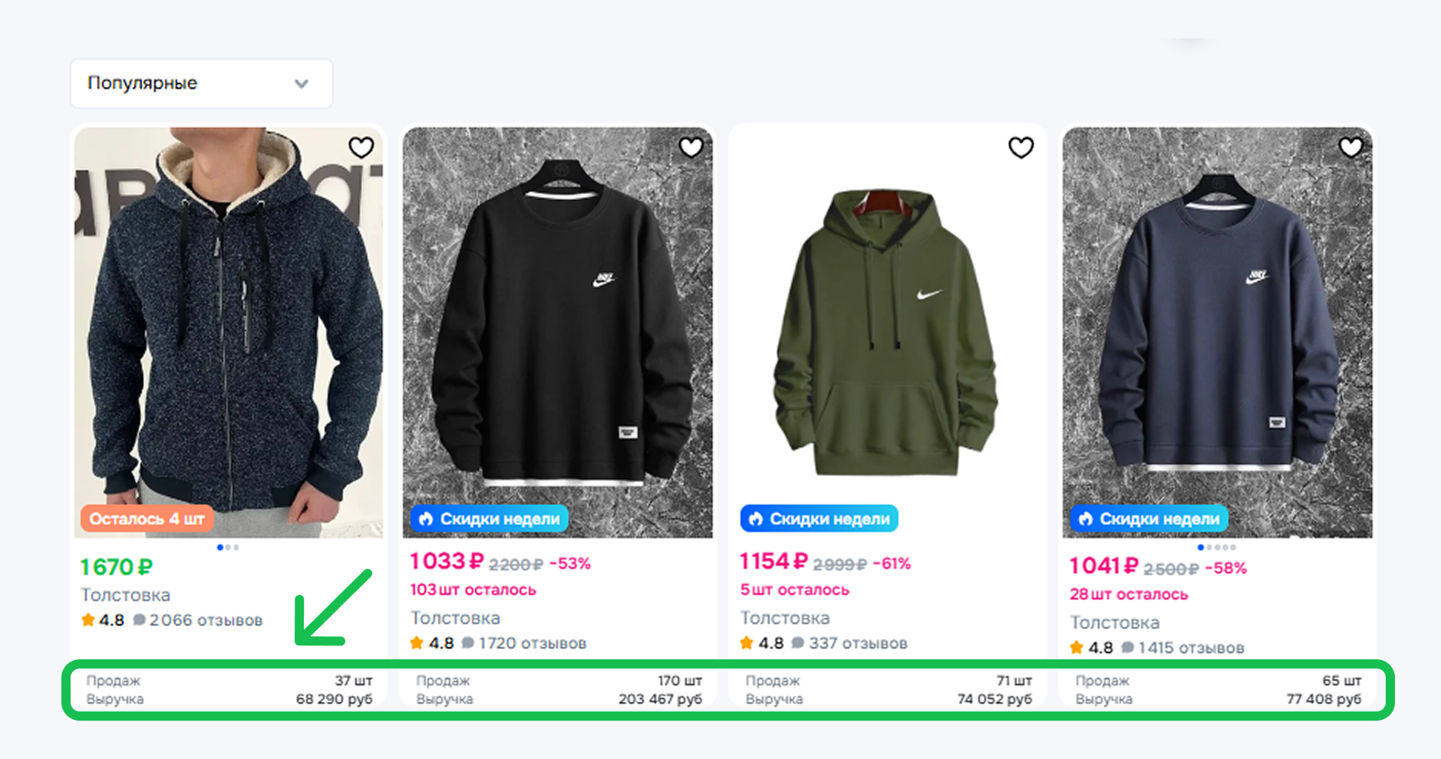Toggle heart on black Nike sweatshirt
This screenshot has height=759, width=1441.
pyautogui.click(x=691, y=147)
